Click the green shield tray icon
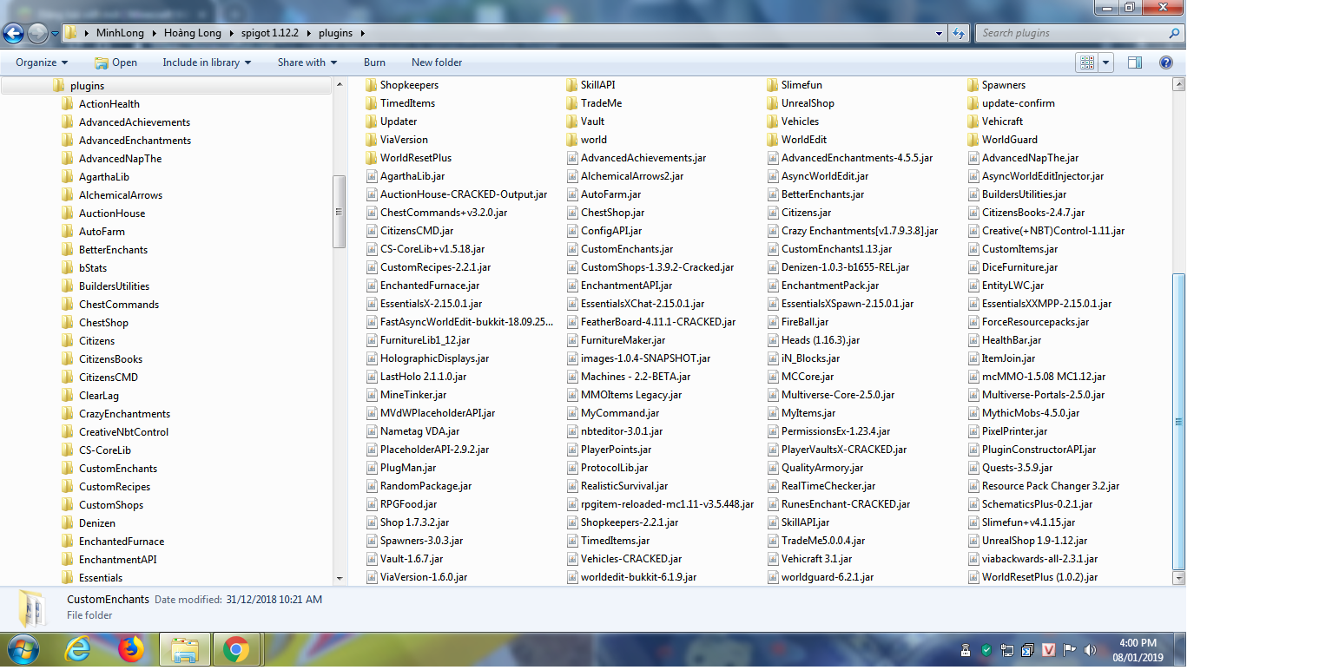 [x=986, y=650]
